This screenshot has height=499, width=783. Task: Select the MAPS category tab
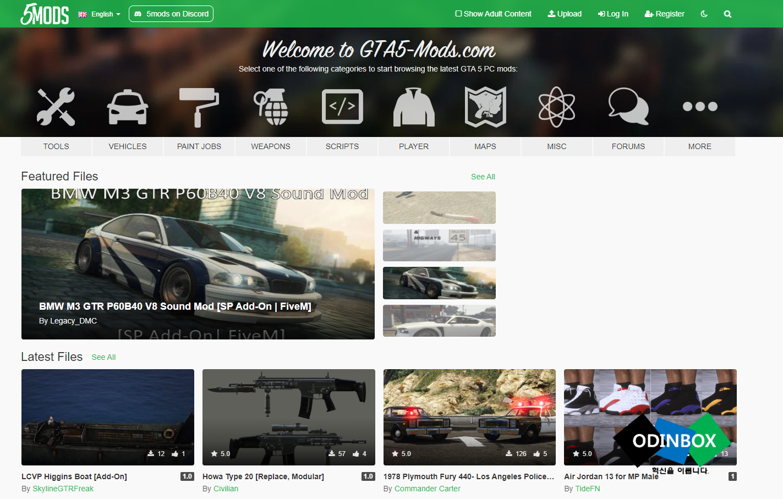(x=485, y=146)
